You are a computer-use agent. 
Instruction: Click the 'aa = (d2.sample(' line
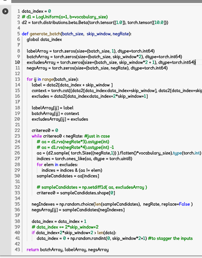click(x=119, y=153)
